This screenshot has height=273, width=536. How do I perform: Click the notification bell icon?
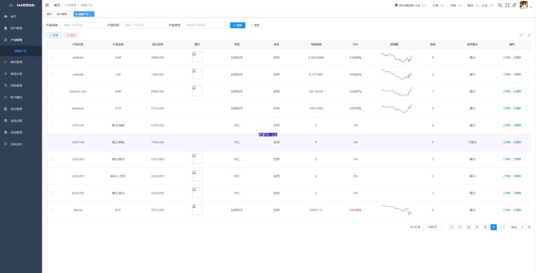tap(396, 5)
